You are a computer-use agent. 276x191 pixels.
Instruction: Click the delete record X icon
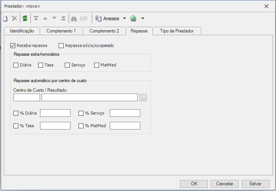click(x=14, y=18)
